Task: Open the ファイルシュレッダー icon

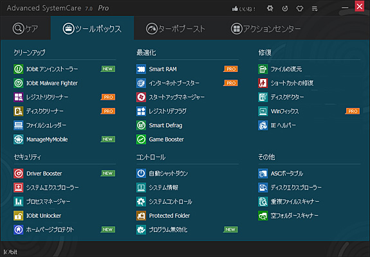Action: pos(19,125)
